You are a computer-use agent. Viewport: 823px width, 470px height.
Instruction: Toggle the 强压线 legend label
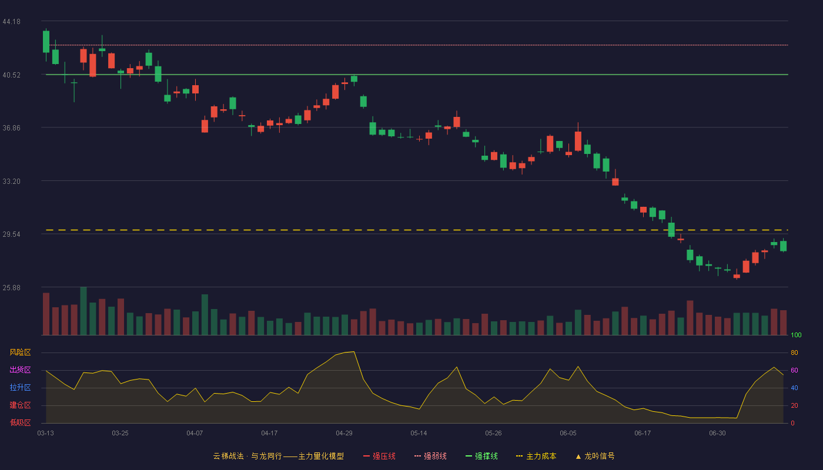pos(384,456)
